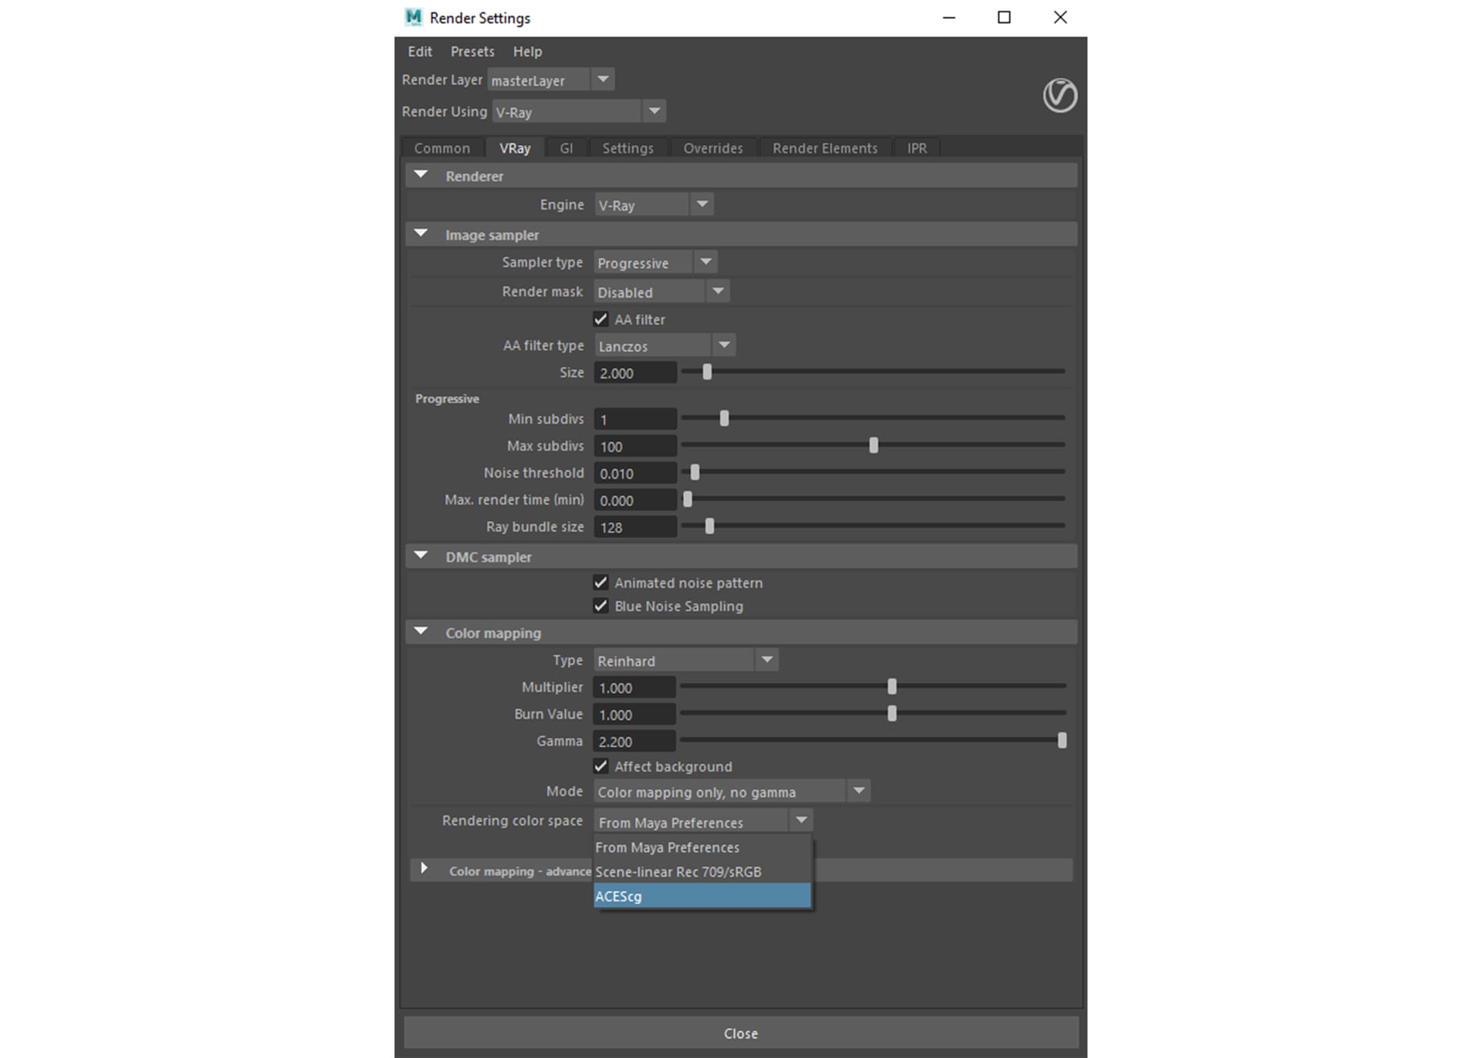Click the V-Ray logo icon
Image resolution: width=1482 pixels, height=1058 pixels.
click(1059, 96)
